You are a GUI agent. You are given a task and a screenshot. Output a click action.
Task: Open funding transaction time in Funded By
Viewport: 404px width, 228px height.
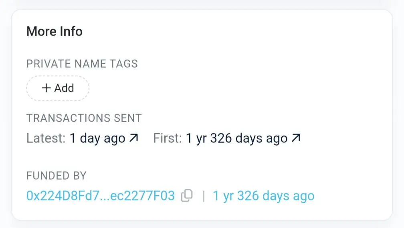[264, 196]
